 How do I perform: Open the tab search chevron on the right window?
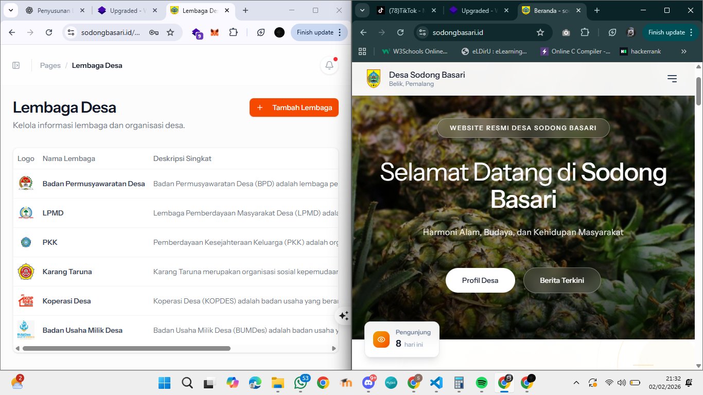coord(362,10)
